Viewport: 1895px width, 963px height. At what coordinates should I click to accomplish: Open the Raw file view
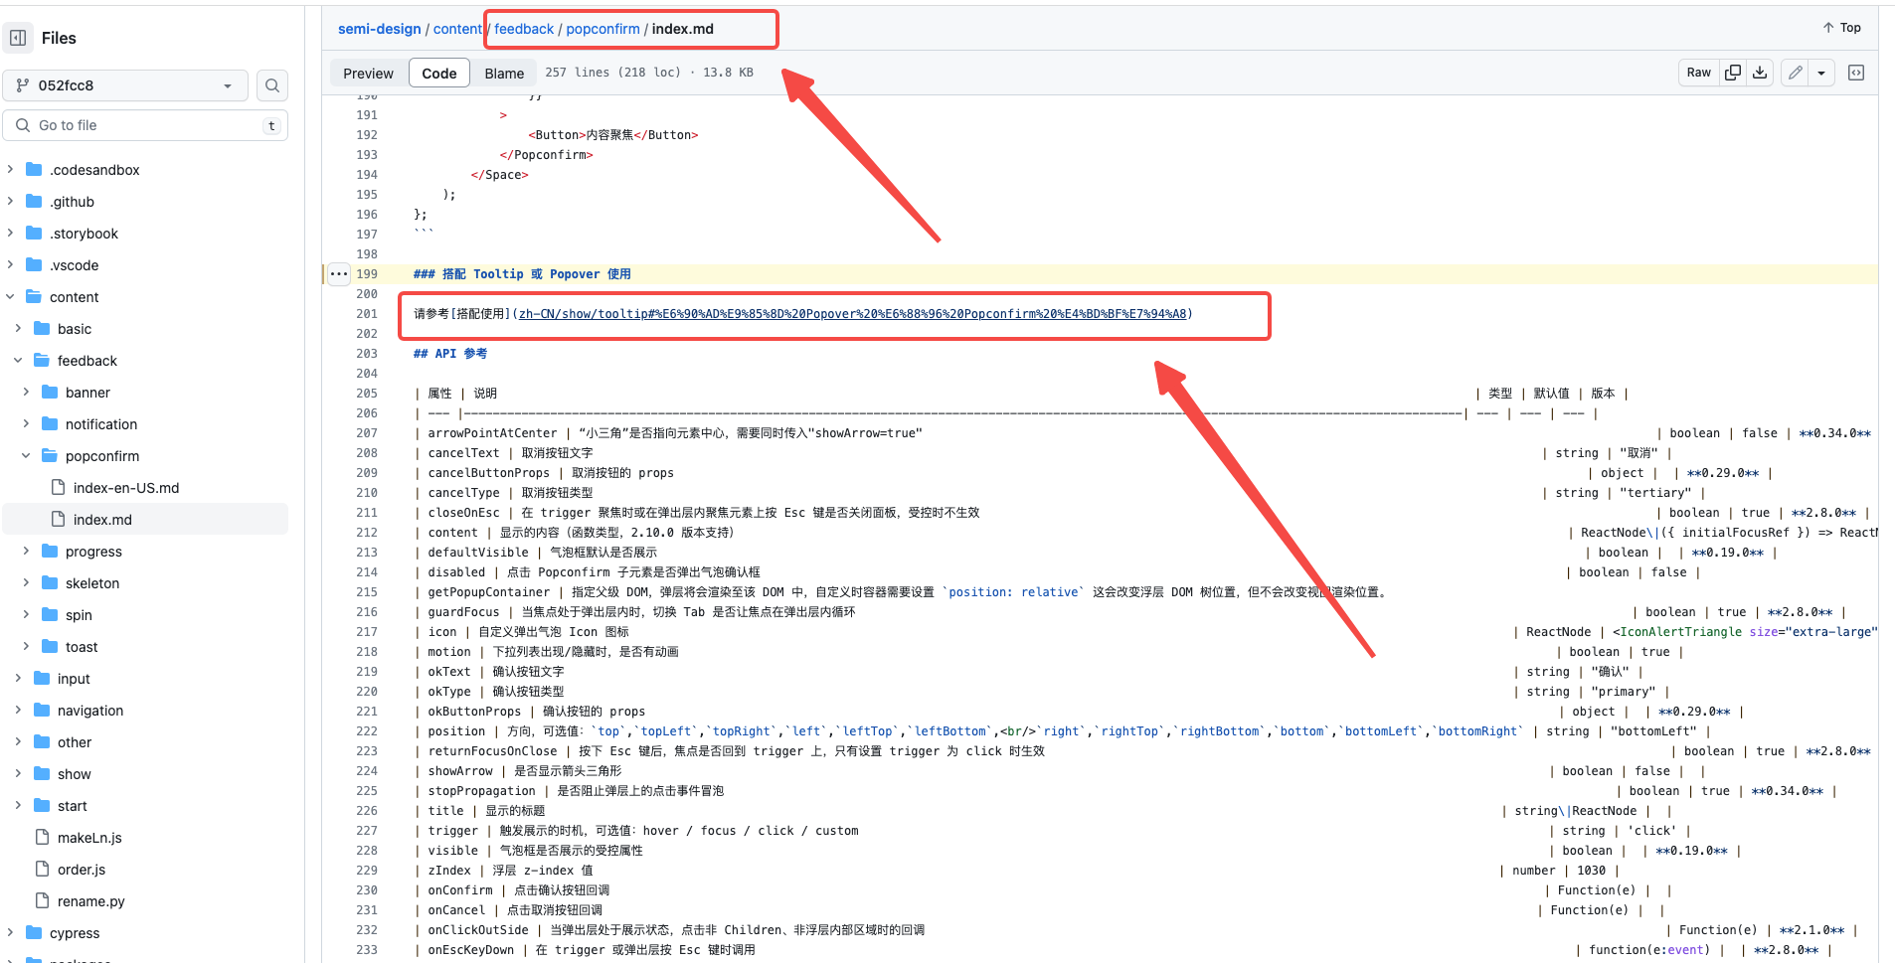pos(1698,73)
